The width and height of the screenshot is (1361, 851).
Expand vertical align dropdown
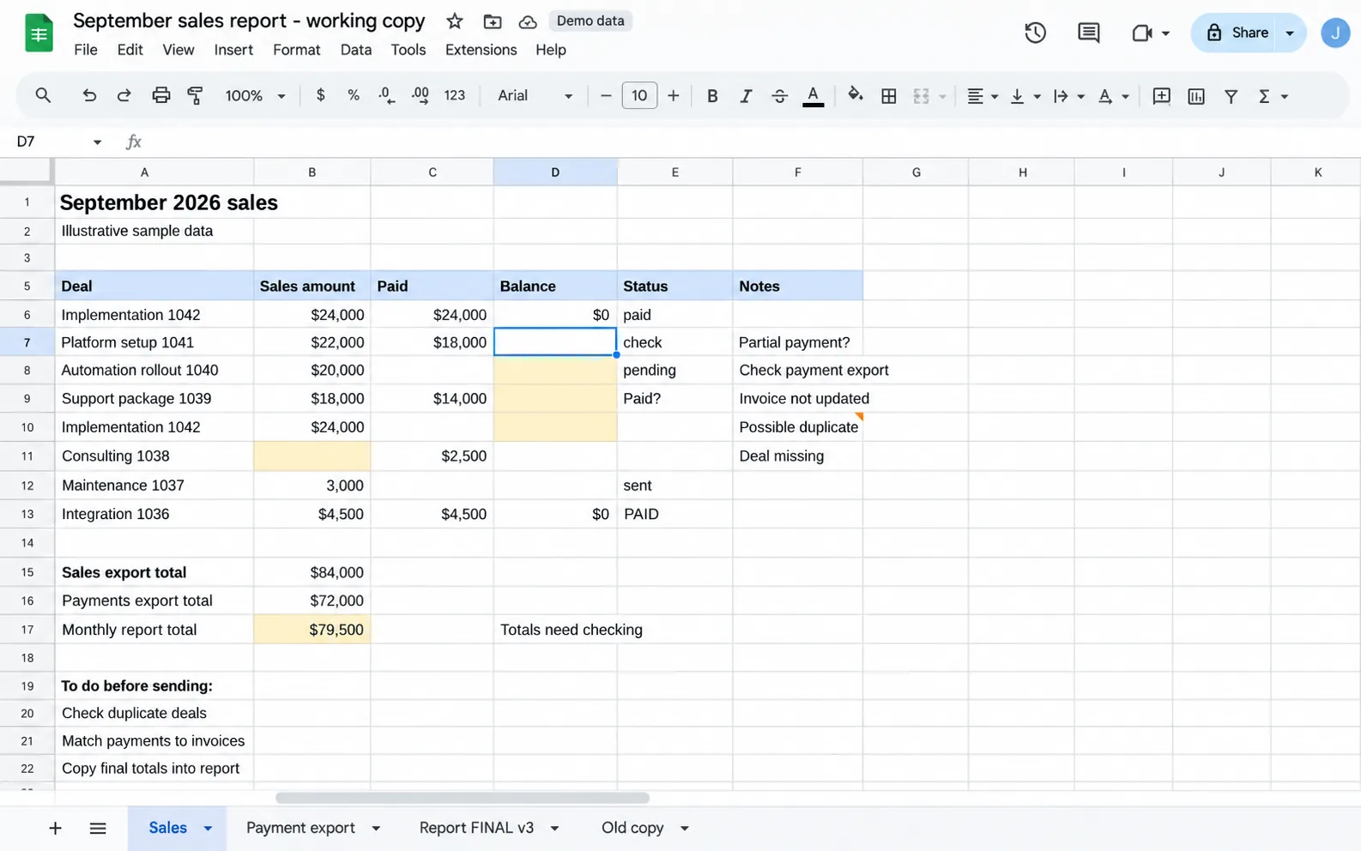[1037, 97]
